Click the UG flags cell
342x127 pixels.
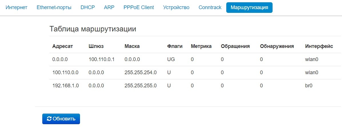171,59
